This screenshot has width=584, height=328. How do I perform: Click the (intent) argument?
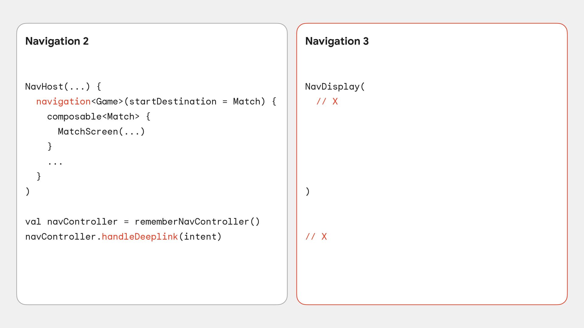pyautogui.click(x=200, y=237)
